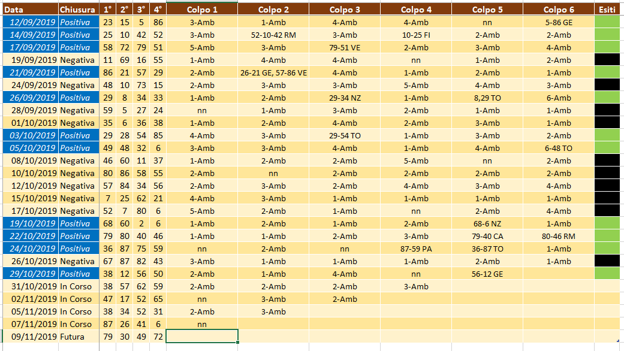Select date cell 19/09/2019

tap(31, 60)
